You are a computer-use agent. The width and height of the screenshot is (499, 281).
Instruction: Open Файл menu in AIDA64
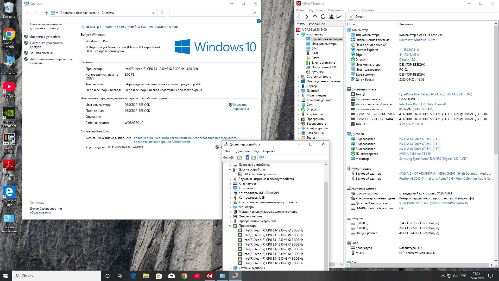(300, 10)
